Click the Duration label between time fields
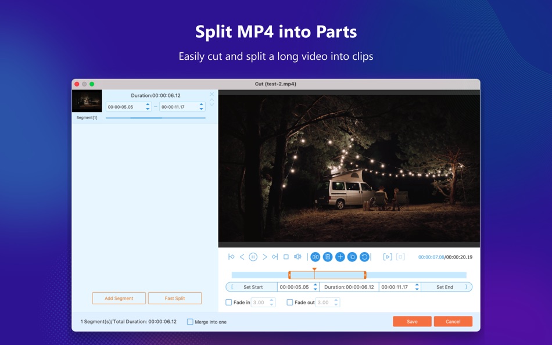The height and width of the screenshot is (345, 552). pos(349,287)
